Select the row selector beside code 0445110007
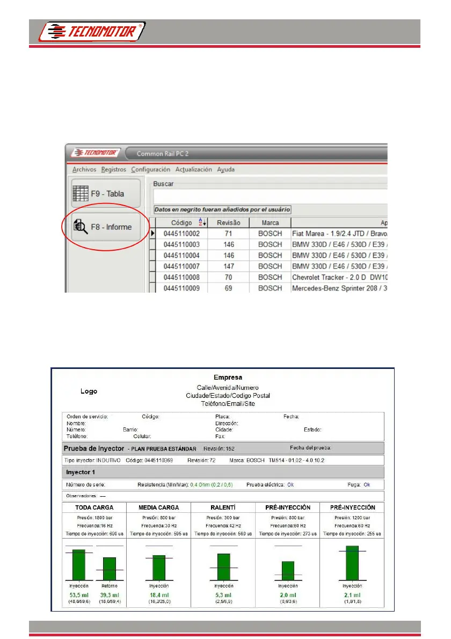The width and height of the screenshot is (451, 639). pos(153,266)
